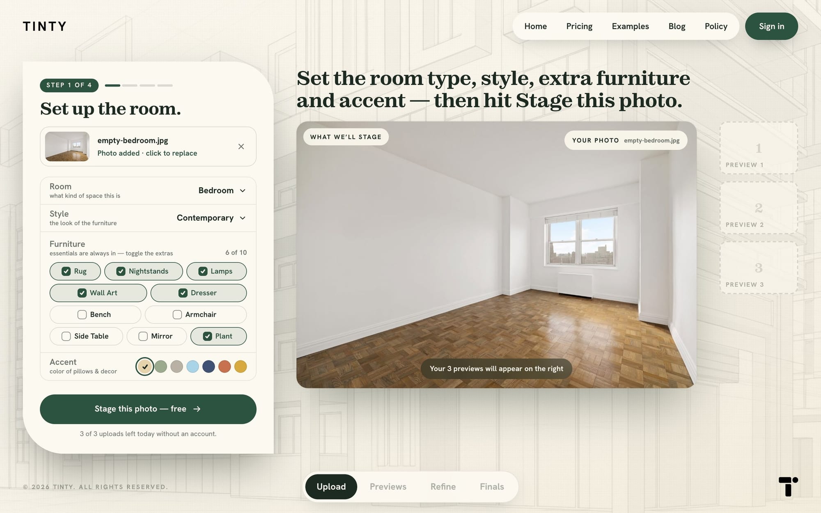The height and width of the screenshot is (513, 821).
Task: Open the Preview 1 placeholder slot
Action: (x=759, y=148)
